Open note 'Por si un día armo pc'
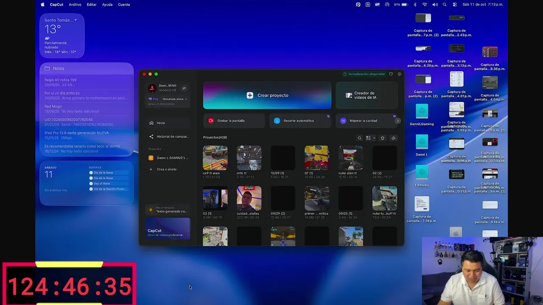 (87, 95)
